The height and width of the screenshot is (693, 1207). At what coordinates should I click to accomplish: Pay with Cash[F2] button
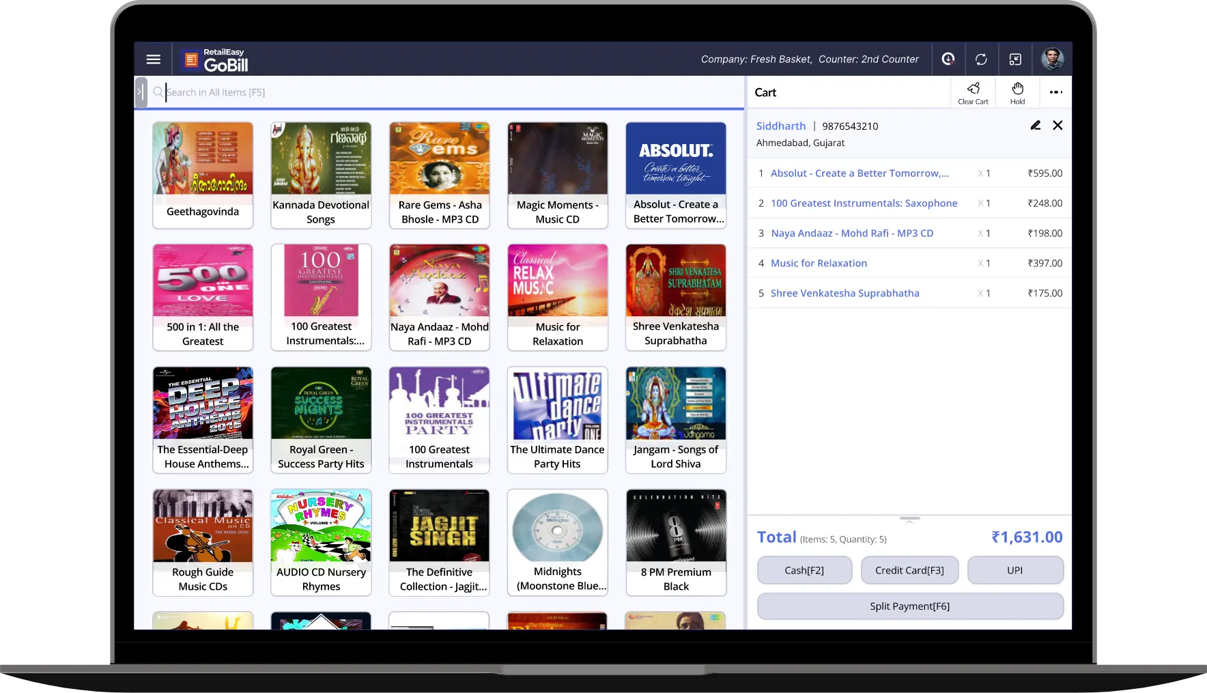(x=804, y=570)
